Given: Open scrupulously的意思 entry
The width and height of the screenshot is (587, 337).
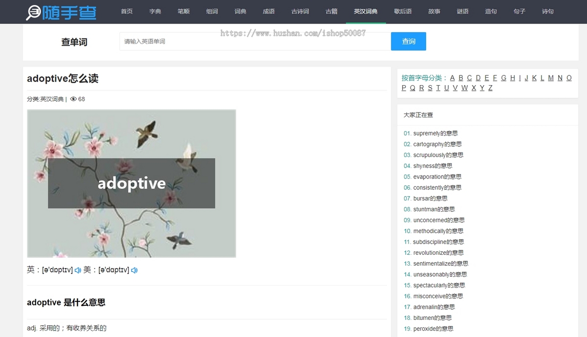Looking at the screenshot, I should [438, 155].
